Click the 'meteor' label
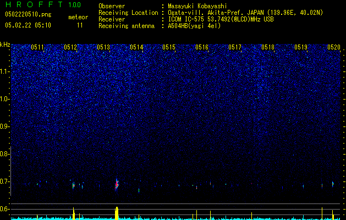 (x=78, y=17)
